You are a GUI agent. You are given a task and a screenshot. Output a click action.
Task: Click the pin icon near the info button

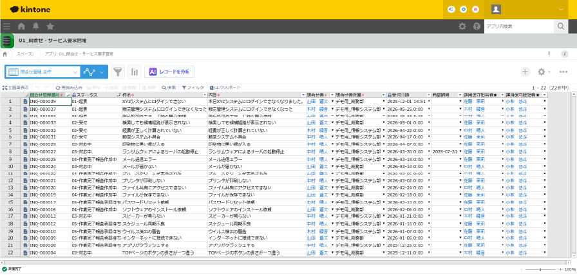click(549, 53)
